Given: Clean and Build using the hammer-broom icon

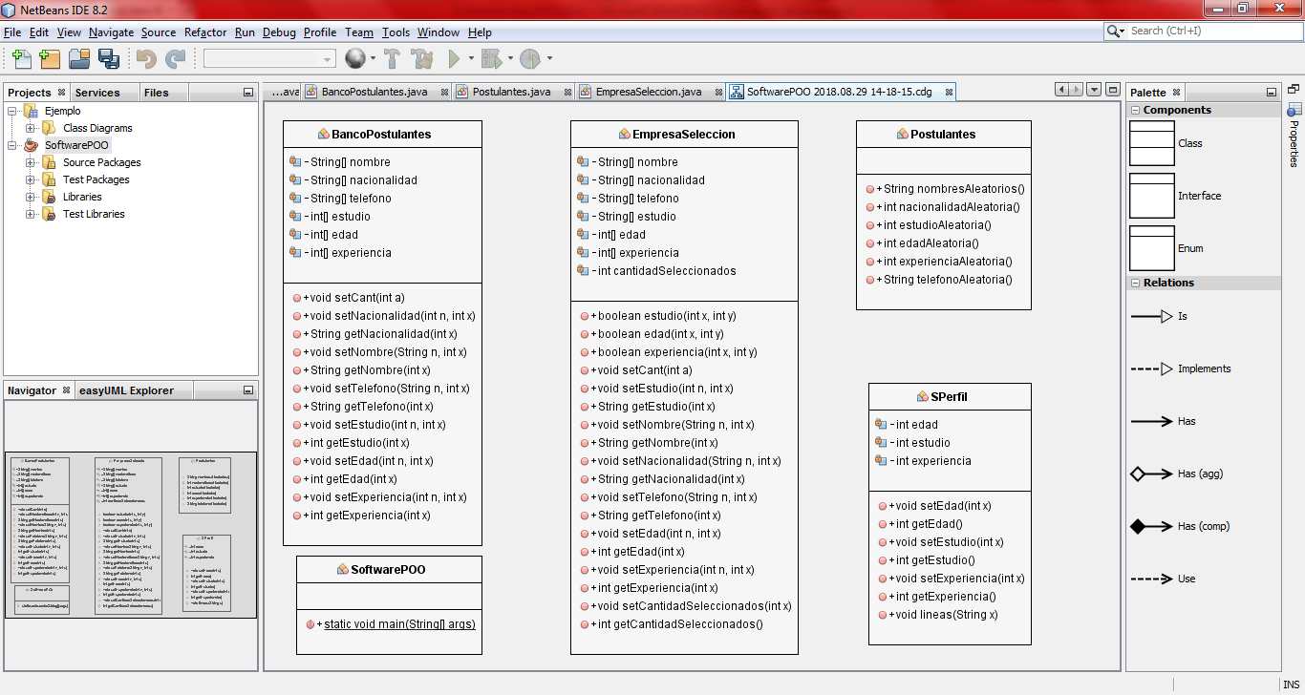Looking at the screenshot, I should (x=420, y=58).
